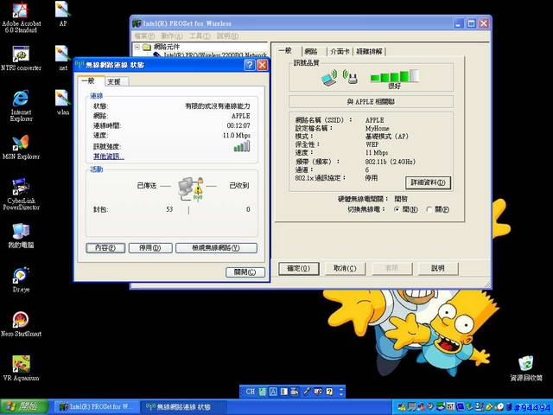Click the 訊號強度 signal strength bars
553x415 pixels.
242,146
